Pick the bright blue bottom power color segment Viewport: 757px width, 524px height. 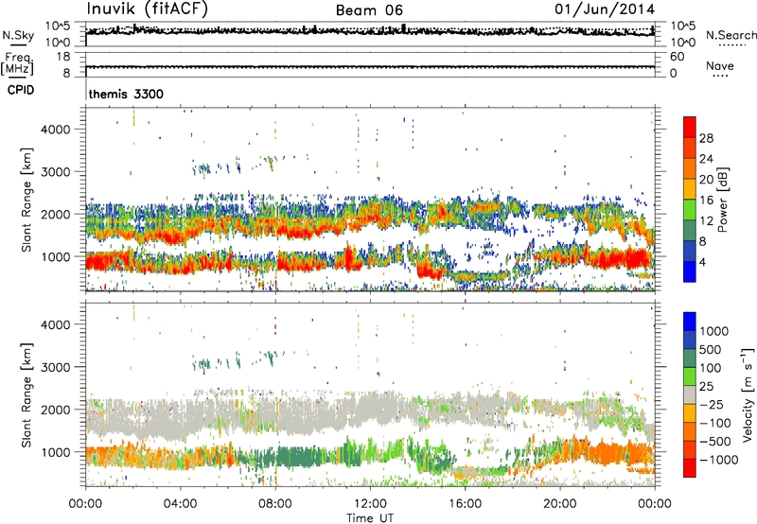[x=690, y=271]
